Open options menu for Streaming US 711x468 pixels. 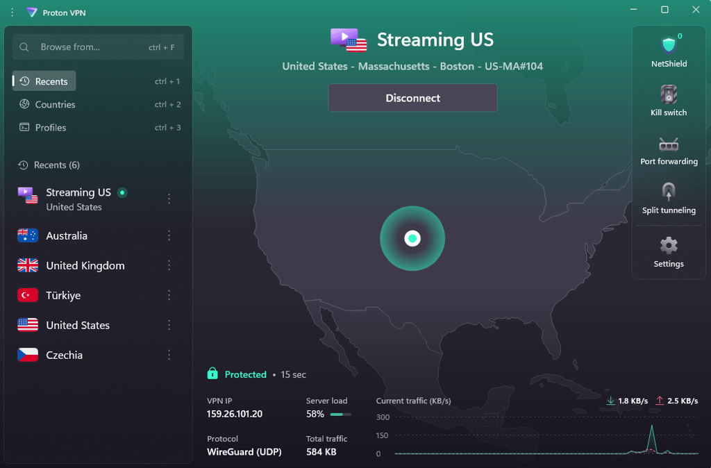point(169,199)
